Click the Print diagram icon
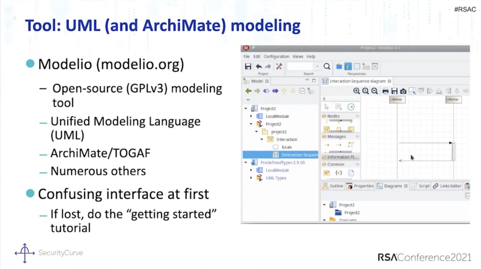 coord(386,91)
